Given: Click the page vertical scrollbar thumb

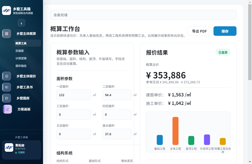Looking at the screenshot, I should tap(250, 42).
